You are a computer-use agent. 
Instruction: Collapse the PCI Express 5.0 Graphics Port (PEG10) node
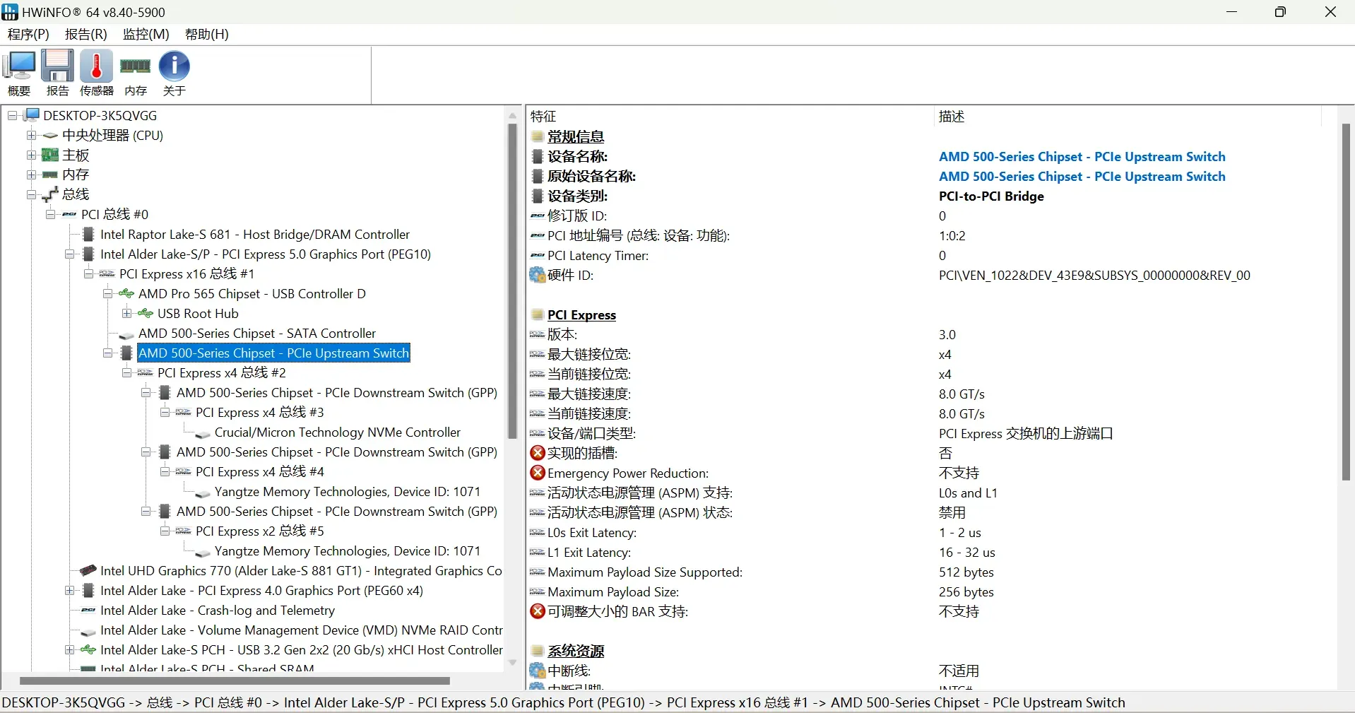point(69,254)
